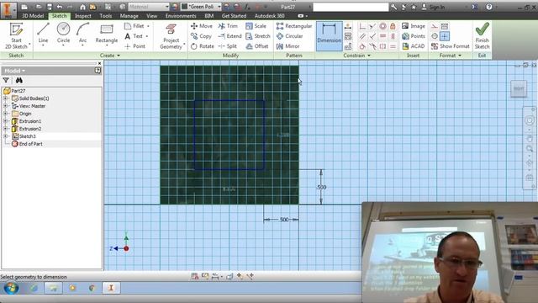538x303 pixels.
Task: Apply a Rectangular pattern
Action: click(x=294, y=26)
